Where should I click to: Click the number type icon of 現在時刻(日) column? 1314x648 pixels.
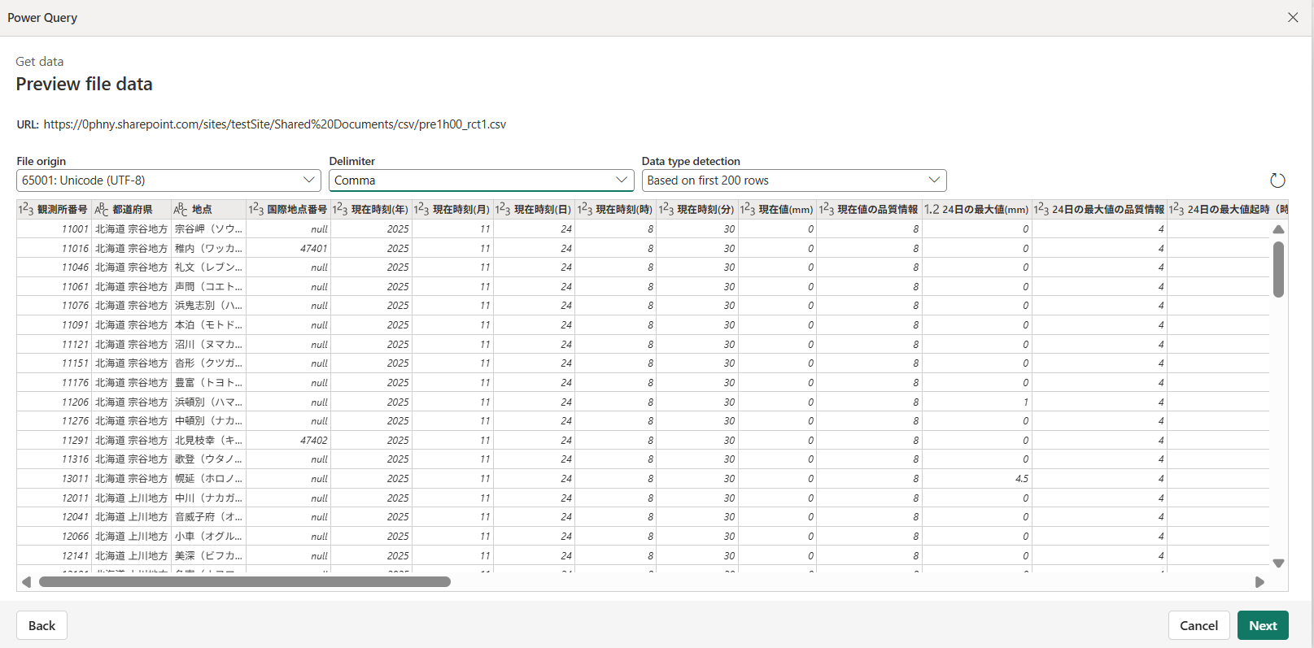coord(503,210)
